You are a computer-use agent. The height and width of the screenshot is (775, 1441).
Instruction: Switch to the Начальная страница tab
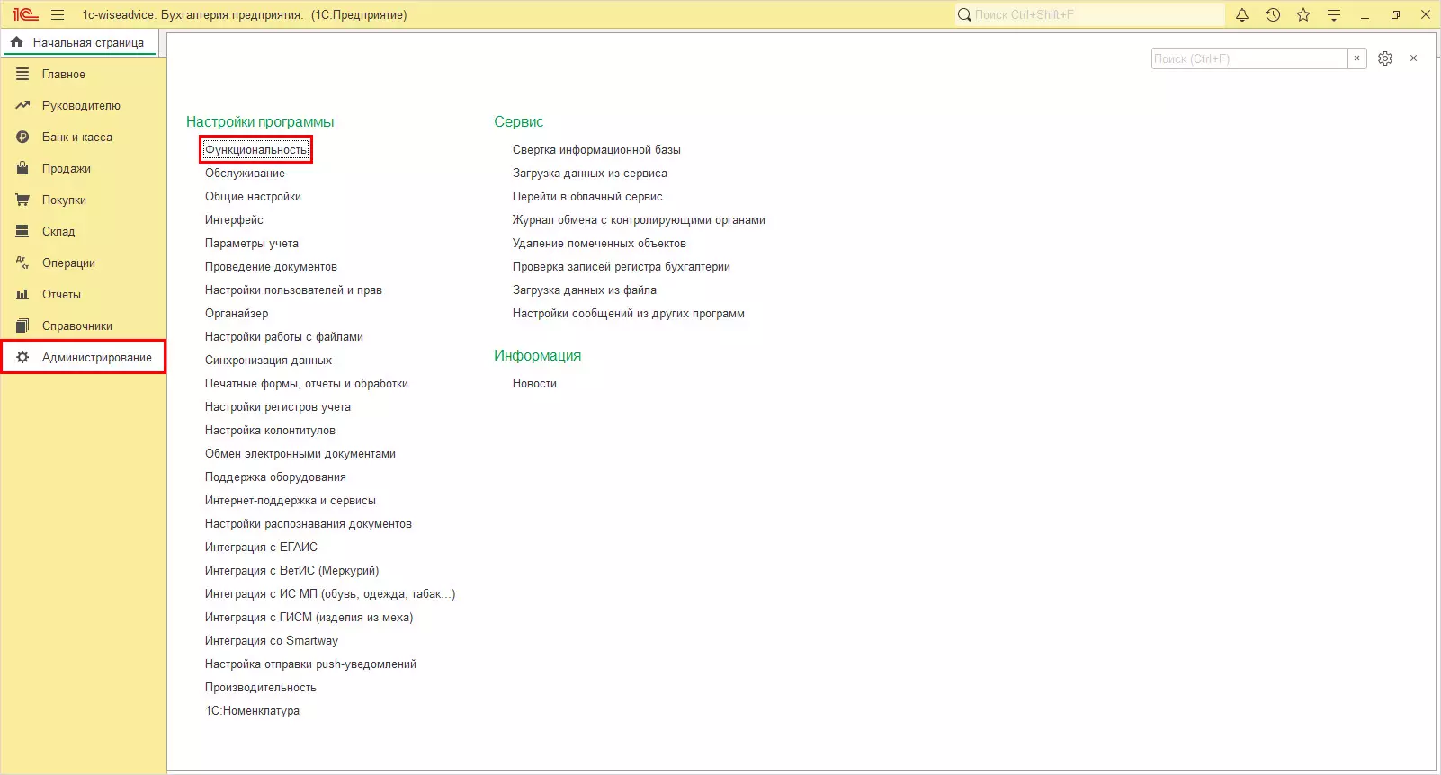80,42
